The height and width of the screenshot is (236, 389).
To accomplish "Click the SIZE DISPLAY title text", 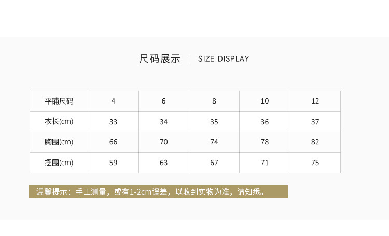I will (224, 59).
